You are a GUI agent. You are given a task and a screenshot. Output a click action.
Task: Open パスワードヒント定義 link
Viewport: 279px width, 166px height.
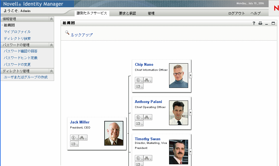pos(21,58)
